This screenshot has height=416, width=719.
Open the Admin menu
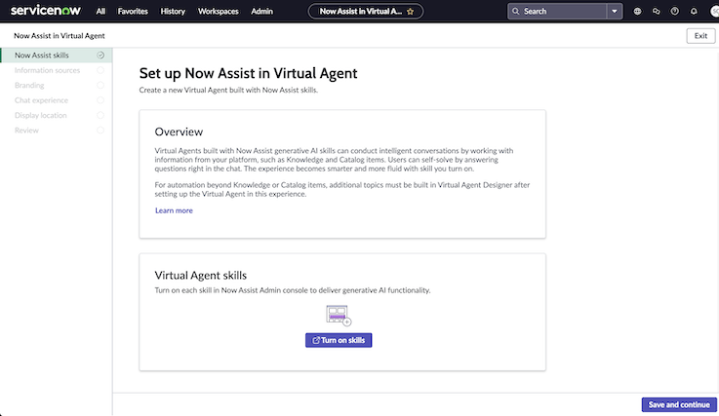(261, 11)
